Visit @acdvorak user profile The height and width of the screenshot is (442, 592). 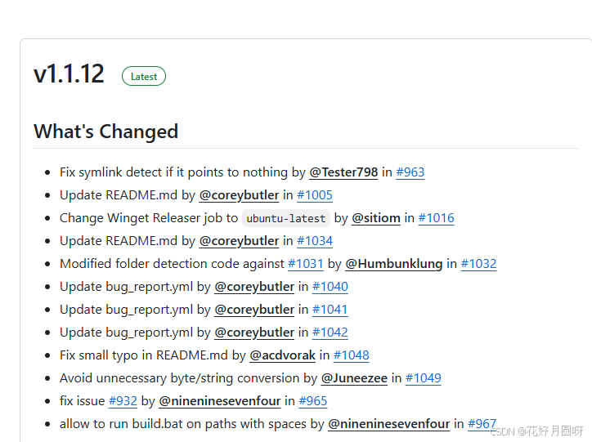click(283, 355)
